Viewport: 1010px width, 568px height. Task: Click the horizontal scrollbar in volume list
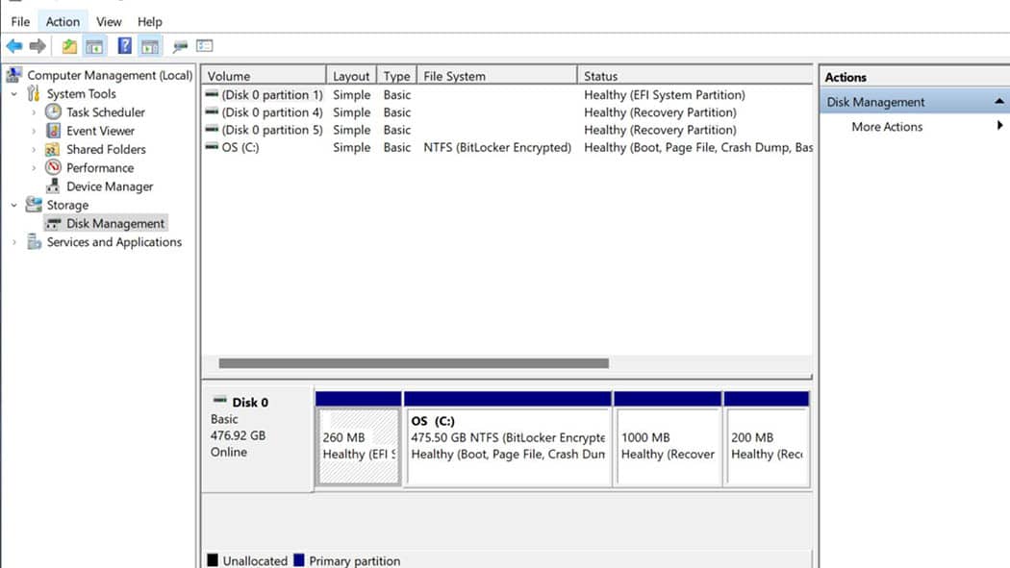click(x=414, y=363)
